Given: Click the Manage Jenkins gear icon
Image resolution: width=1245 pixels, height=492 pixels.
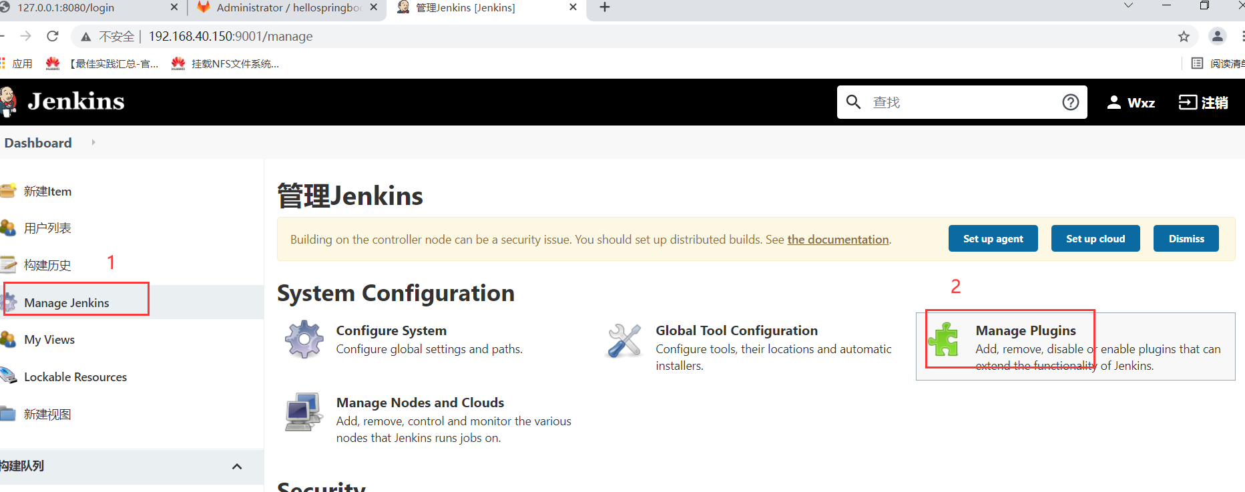Looking at the screenshot, I should click(x=9, y=302).
